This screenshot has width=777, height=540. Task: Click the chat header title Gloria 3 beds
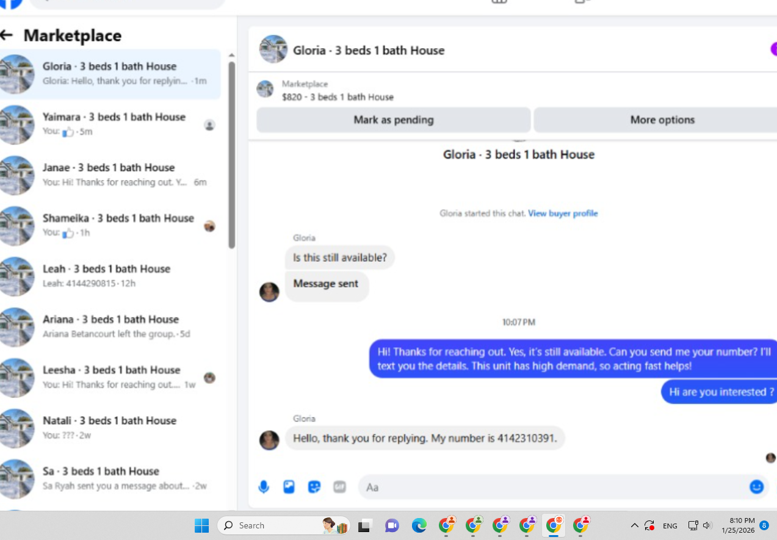[369, 51]
